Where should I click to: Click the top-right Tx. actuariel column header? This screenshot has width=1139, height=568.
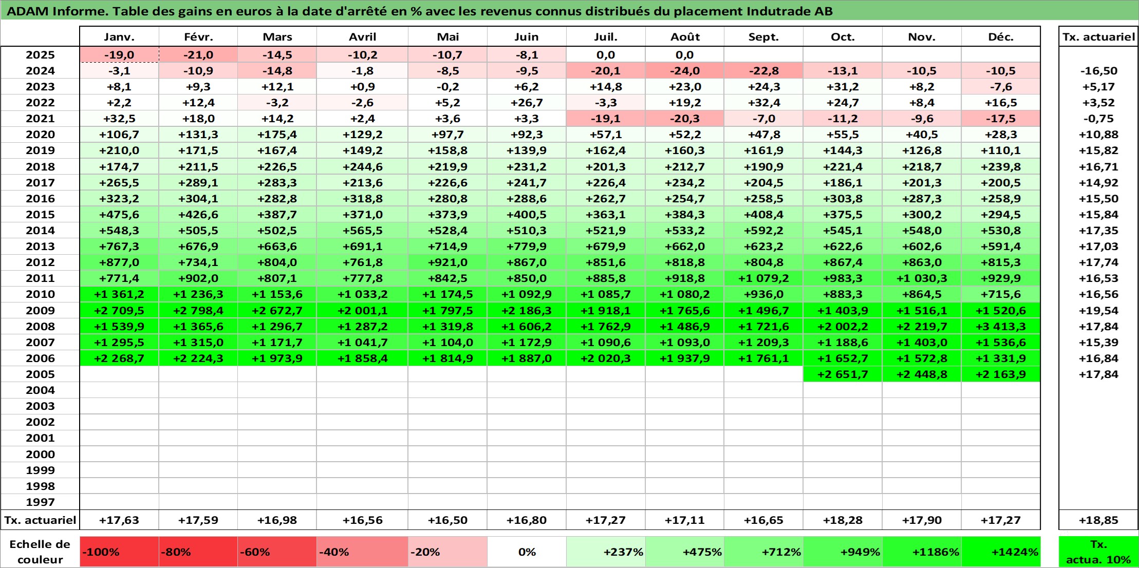tap(1098, 37)
